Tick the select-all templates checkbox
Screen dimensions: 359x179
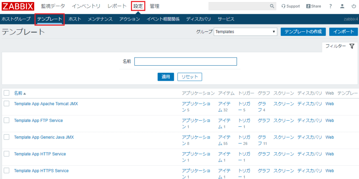pos(7,93)
